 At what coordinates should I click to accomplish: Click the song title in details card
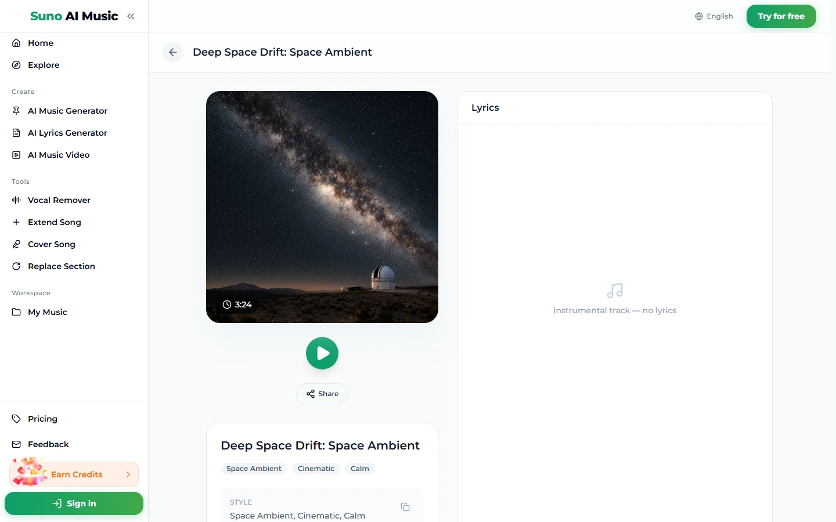[320, 445]
